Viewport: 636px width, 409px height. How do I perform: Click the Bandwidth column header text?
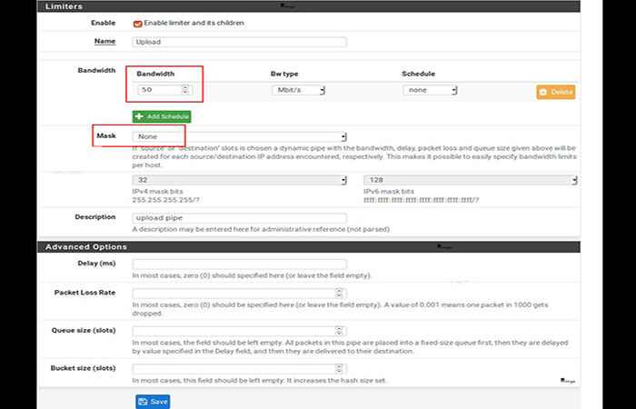click(155, 74)
